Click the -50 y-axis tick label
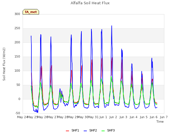 18,113
